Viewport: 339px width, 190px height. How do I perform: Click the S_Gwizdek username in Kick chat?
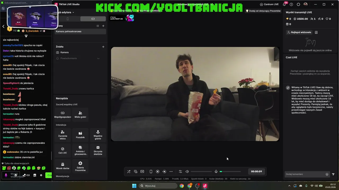(x=32, y=31)
